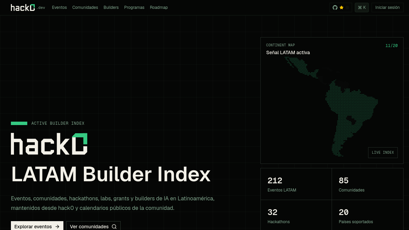Click the LIVE INDEX badge on map

point(383,153)
